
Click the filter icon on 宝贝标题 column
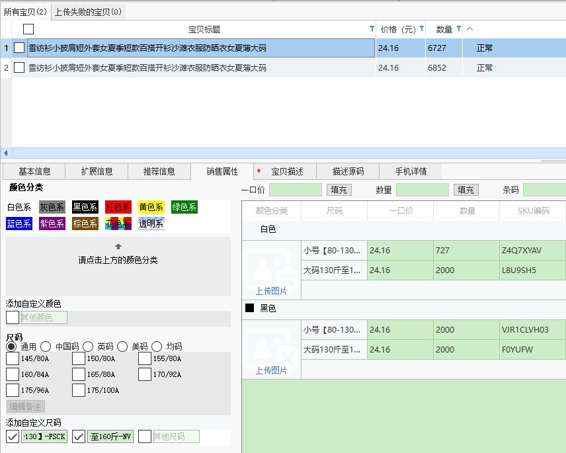[372, 29]
